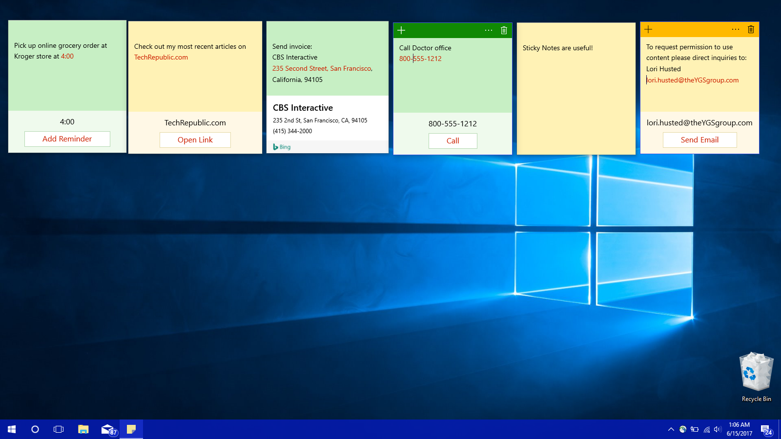Click the Bing logo on the CBS Interactive card

(x=282, y=146)
